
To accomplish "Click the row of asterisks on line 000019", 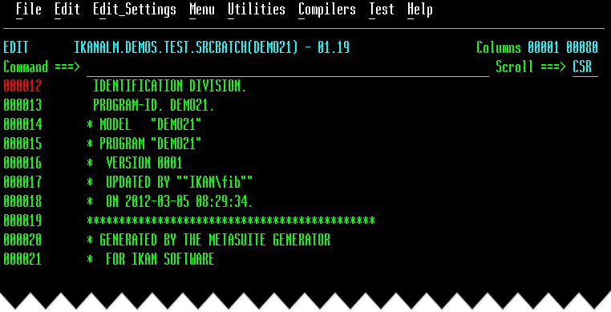I will click(231, 221).
